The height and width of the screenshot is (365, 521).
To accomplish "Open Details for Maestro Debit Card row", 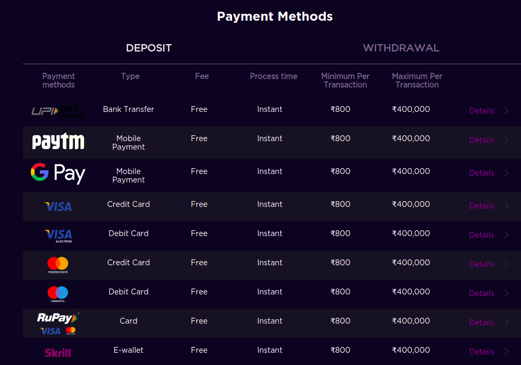I will (x=482, y=293).
